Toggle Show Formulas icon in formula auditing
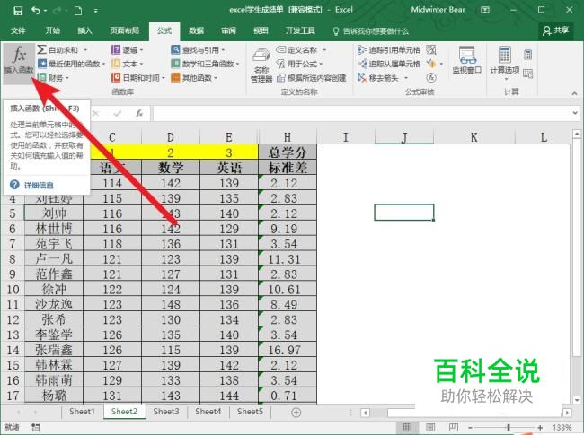The height and width of the screenshot is (435, 584). click(x=431, y=49)
